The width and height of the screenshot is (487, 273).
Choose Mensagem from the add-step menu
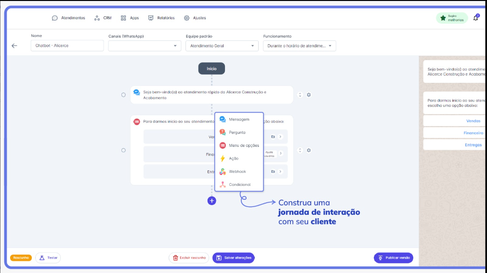pyautogui.click(x=239, y=119)
